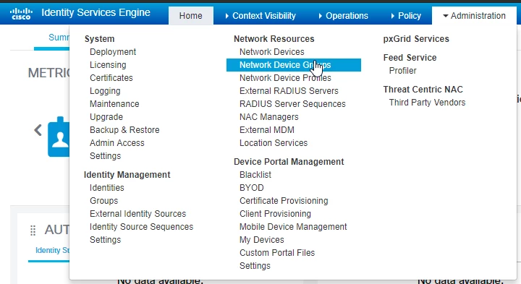521x284 pixels.
Task: Open Settings under System
Action: pyautogui.click(x=106, y=155)
